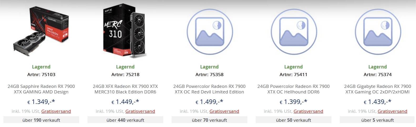The image size is (416, 127).
Task: Click Gratisversand link under Red Devil card
Action: click(224, 111)
